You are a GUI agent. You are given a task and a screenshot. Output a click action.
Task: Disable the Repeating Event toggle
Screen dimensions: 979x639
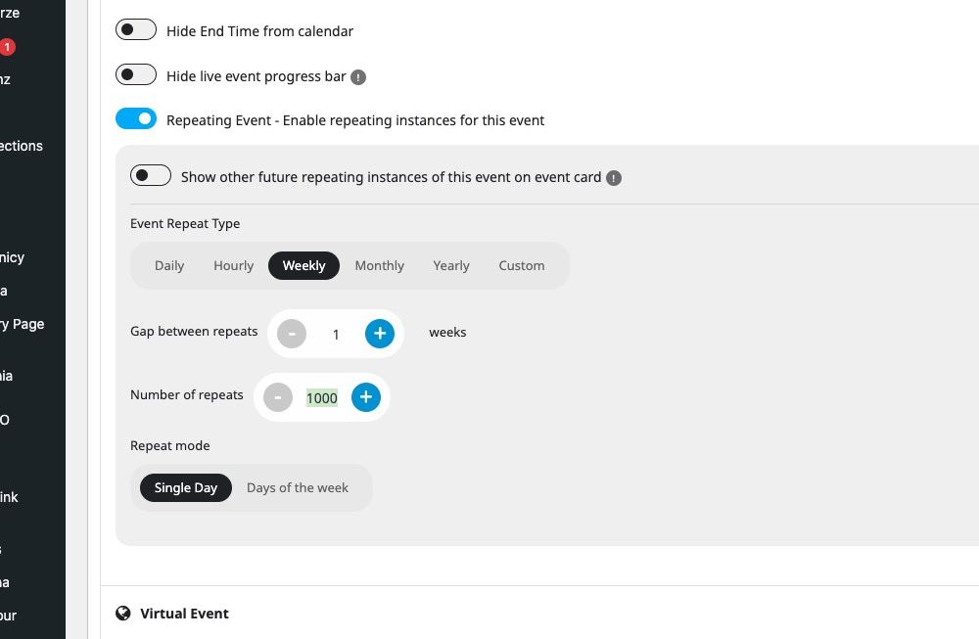click(x=136, y=118)
